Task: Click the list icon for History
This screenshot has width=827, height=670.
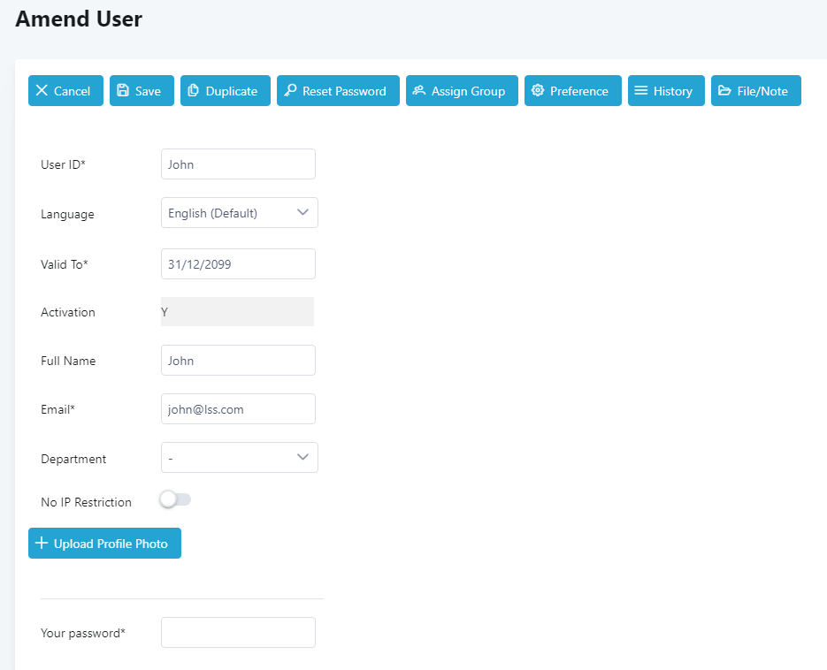Action: point(641,91)
